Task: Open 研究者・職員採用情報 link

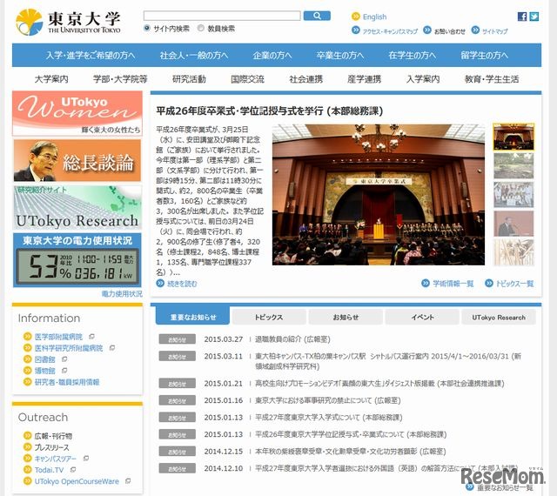Action: point(67,382)
